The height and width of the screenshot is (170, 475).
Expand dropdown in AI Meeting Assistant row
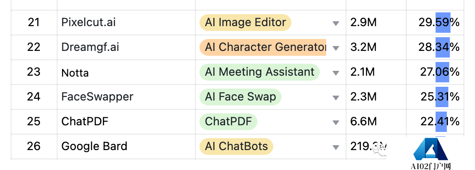click(335, 73)
